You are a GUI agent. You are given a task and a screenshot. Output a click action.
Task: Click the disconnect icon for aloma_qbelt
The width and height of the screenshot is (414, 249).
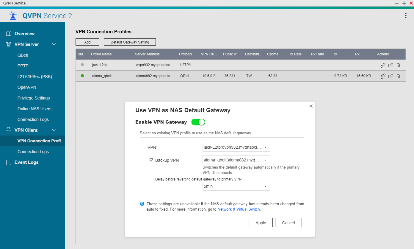[383, 76]
